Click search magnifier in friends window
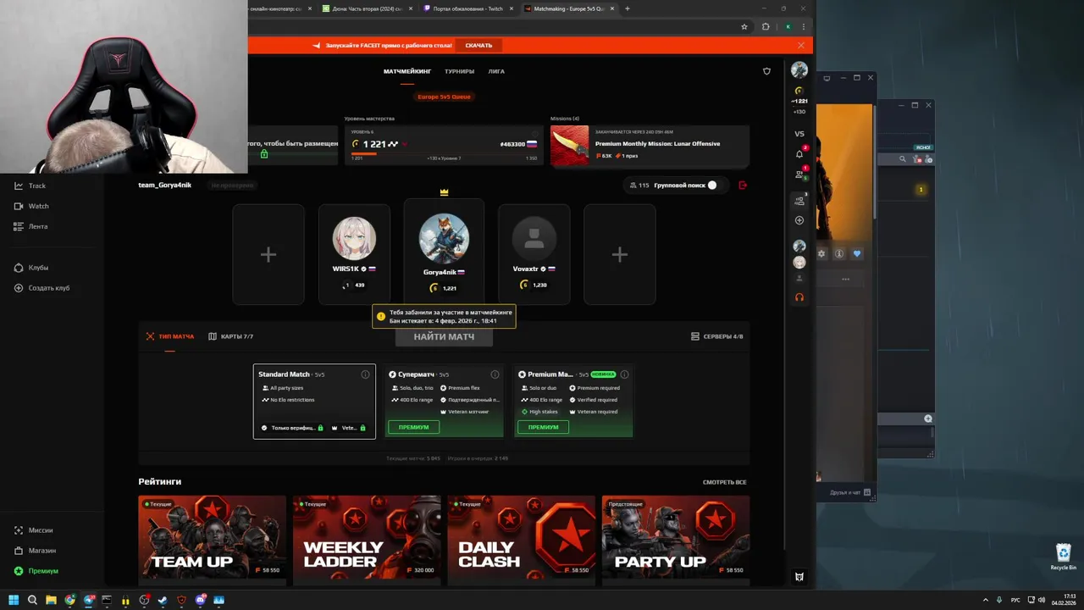1084x610 pixels. click(903, 158)
